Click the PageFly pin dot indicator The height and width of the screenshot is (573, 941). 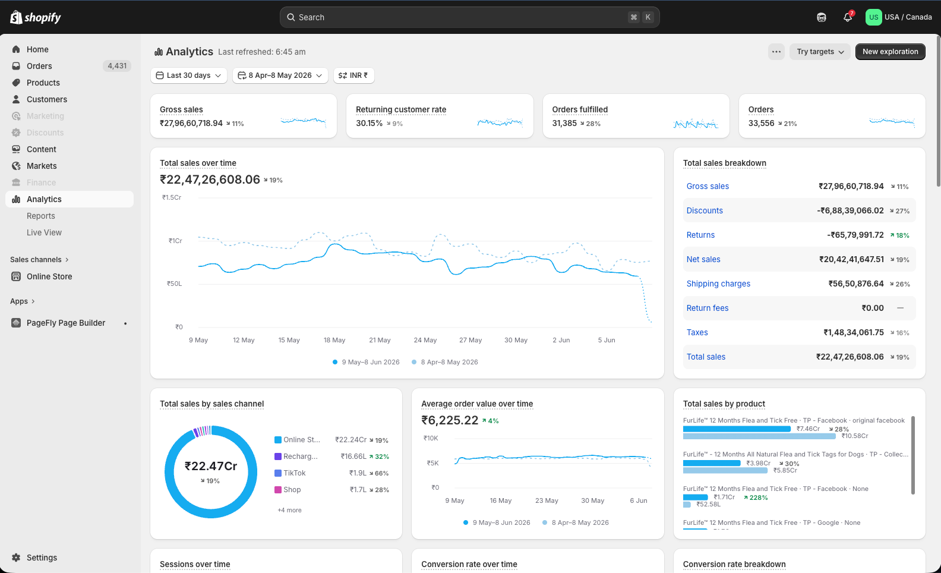(125, 323)
